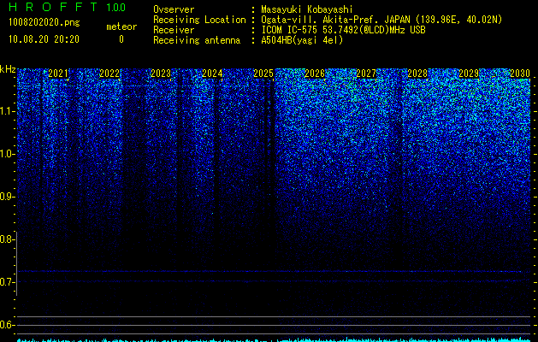
Task: Select antenna A504HB(yagi 4el) text
Action: point(302,40)
